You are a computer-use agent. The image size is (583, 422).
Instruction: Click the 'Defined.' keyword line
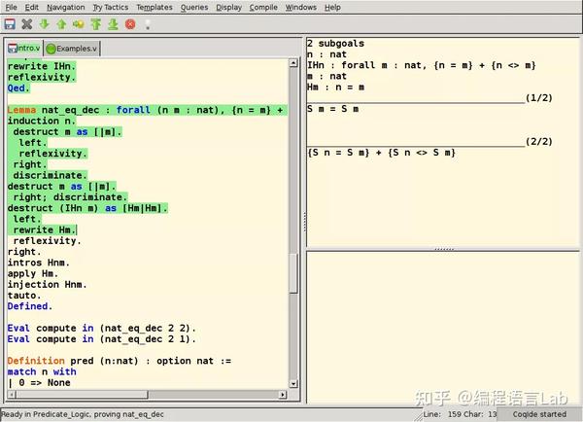(30, 306)
